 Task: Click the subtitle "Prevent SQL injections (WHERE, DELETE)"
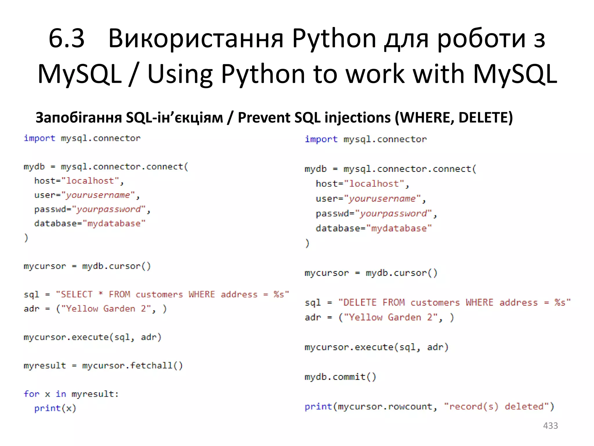point(375,118)
